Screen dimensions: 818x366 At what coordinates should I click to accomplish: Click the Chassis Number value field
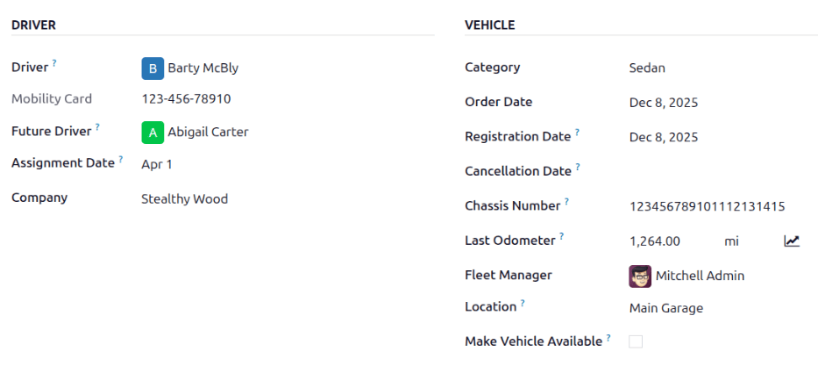pos(707,206)
